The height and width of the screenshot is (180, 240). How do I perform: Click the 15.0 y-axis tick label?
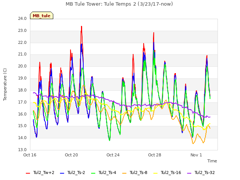tap(22, 126)
